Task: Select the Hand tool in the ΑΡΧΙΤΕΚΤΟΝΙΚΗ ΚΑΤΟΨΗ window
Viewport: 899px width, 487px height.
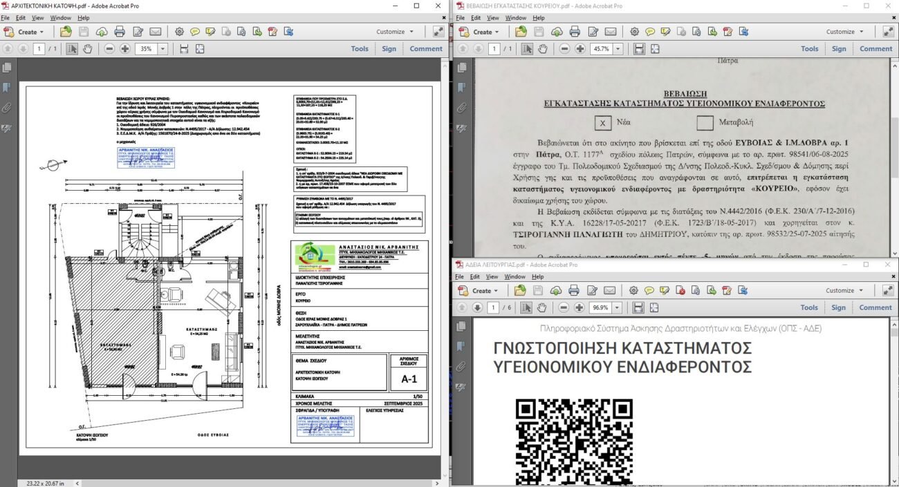Action: (88, 49)
